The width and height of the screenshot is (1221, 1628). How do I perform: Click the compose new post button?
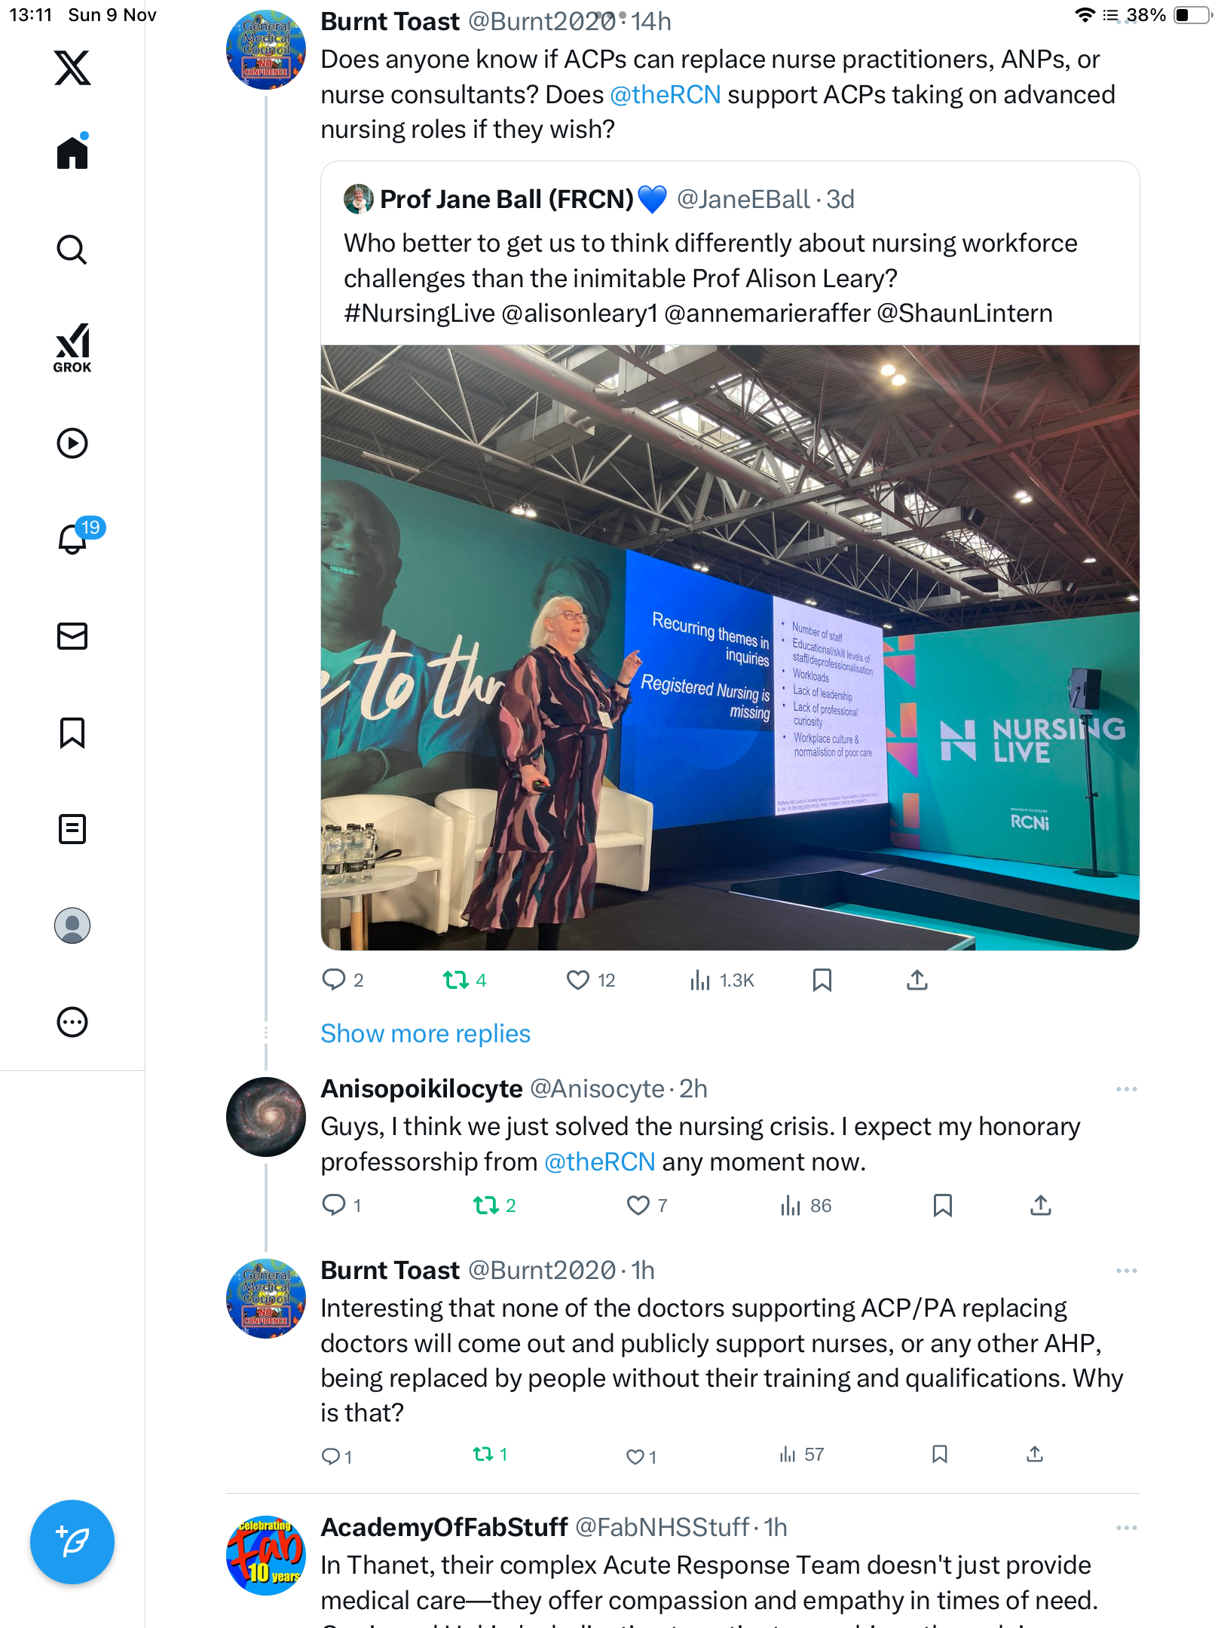[72, 1542]
